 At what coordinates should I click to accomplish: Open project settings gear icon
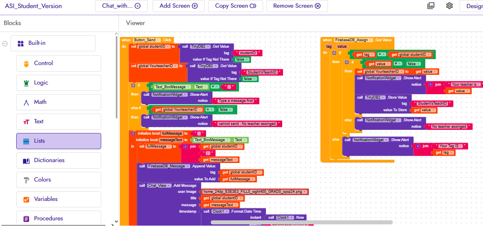click(x=449, y=6)
